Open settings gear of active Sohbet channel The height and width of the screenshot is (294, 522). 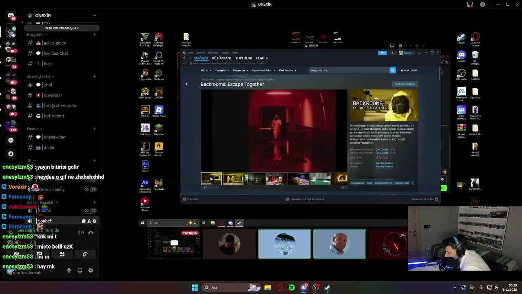[x=95, y=221]
